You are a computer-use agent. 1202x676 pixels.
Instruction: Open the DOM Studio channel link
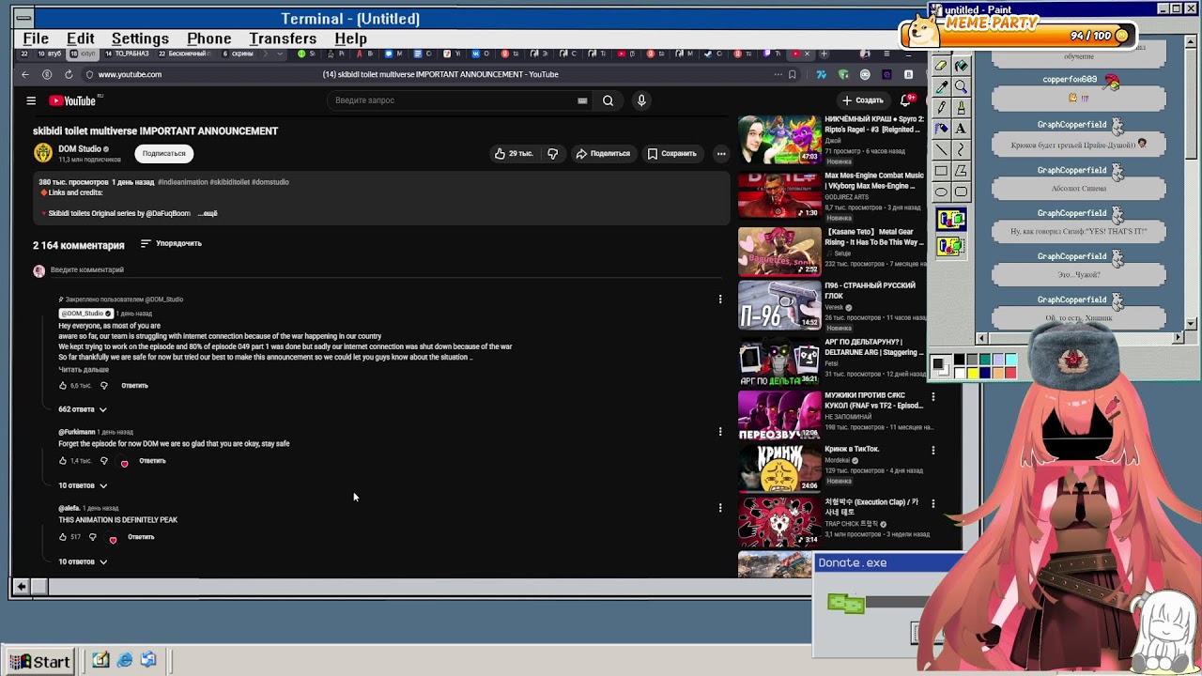pyautogui.click(x=80, y=148)
